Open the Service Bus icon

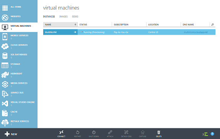(5, 94)
